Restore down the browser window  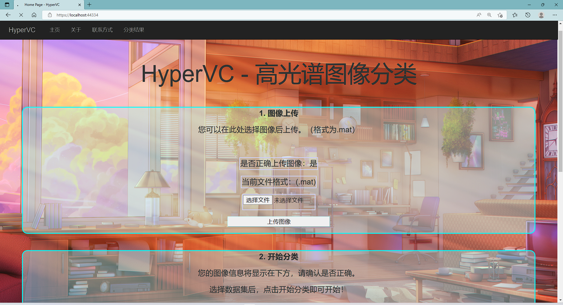(x=543, y=5)
